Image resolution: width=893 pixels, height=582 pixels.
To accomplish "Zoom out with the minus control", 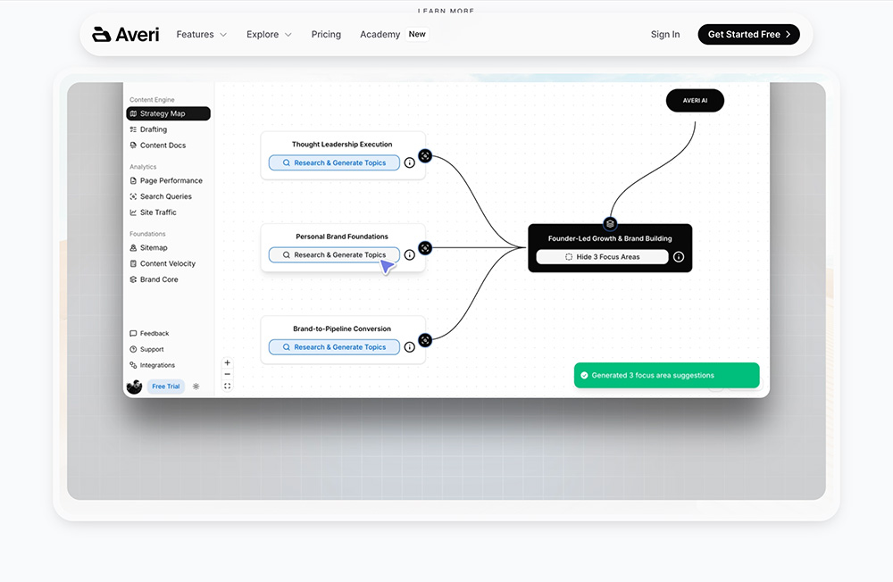I will 227,374.
